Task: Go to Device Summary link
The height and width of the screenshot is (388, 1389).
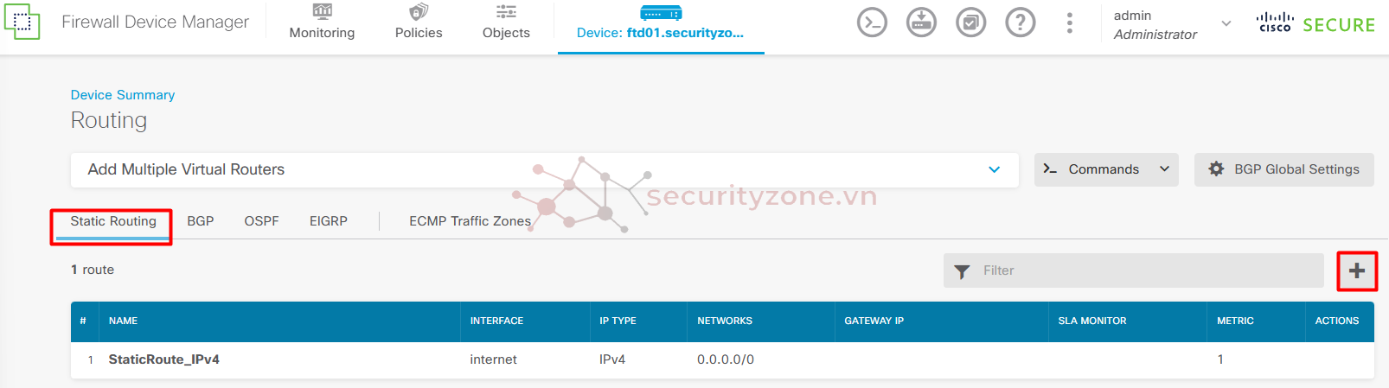Action: pos(123,95)
